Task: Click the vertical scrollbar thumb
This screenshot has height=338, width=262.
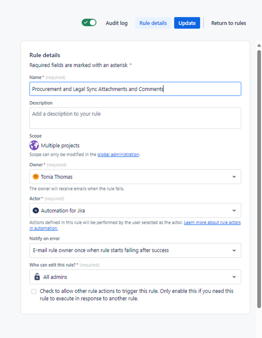Action: click(x=259, y=179)
